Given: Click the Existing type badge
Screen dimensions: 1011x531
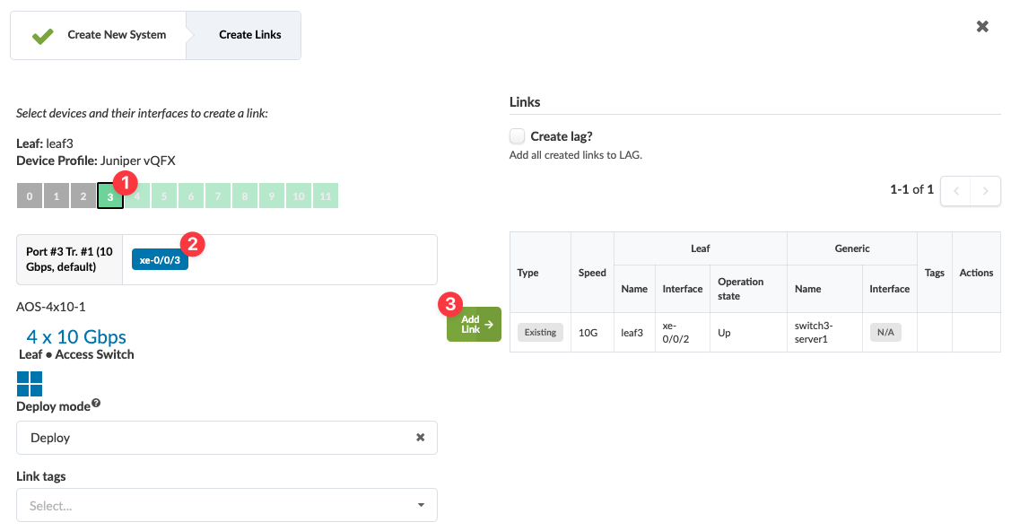Looking at the screenshot, I should (540, 332).
